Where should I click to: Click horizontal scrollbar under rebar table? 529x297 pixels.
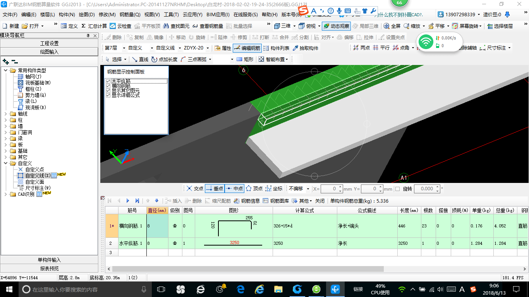[x=248, y=269]
